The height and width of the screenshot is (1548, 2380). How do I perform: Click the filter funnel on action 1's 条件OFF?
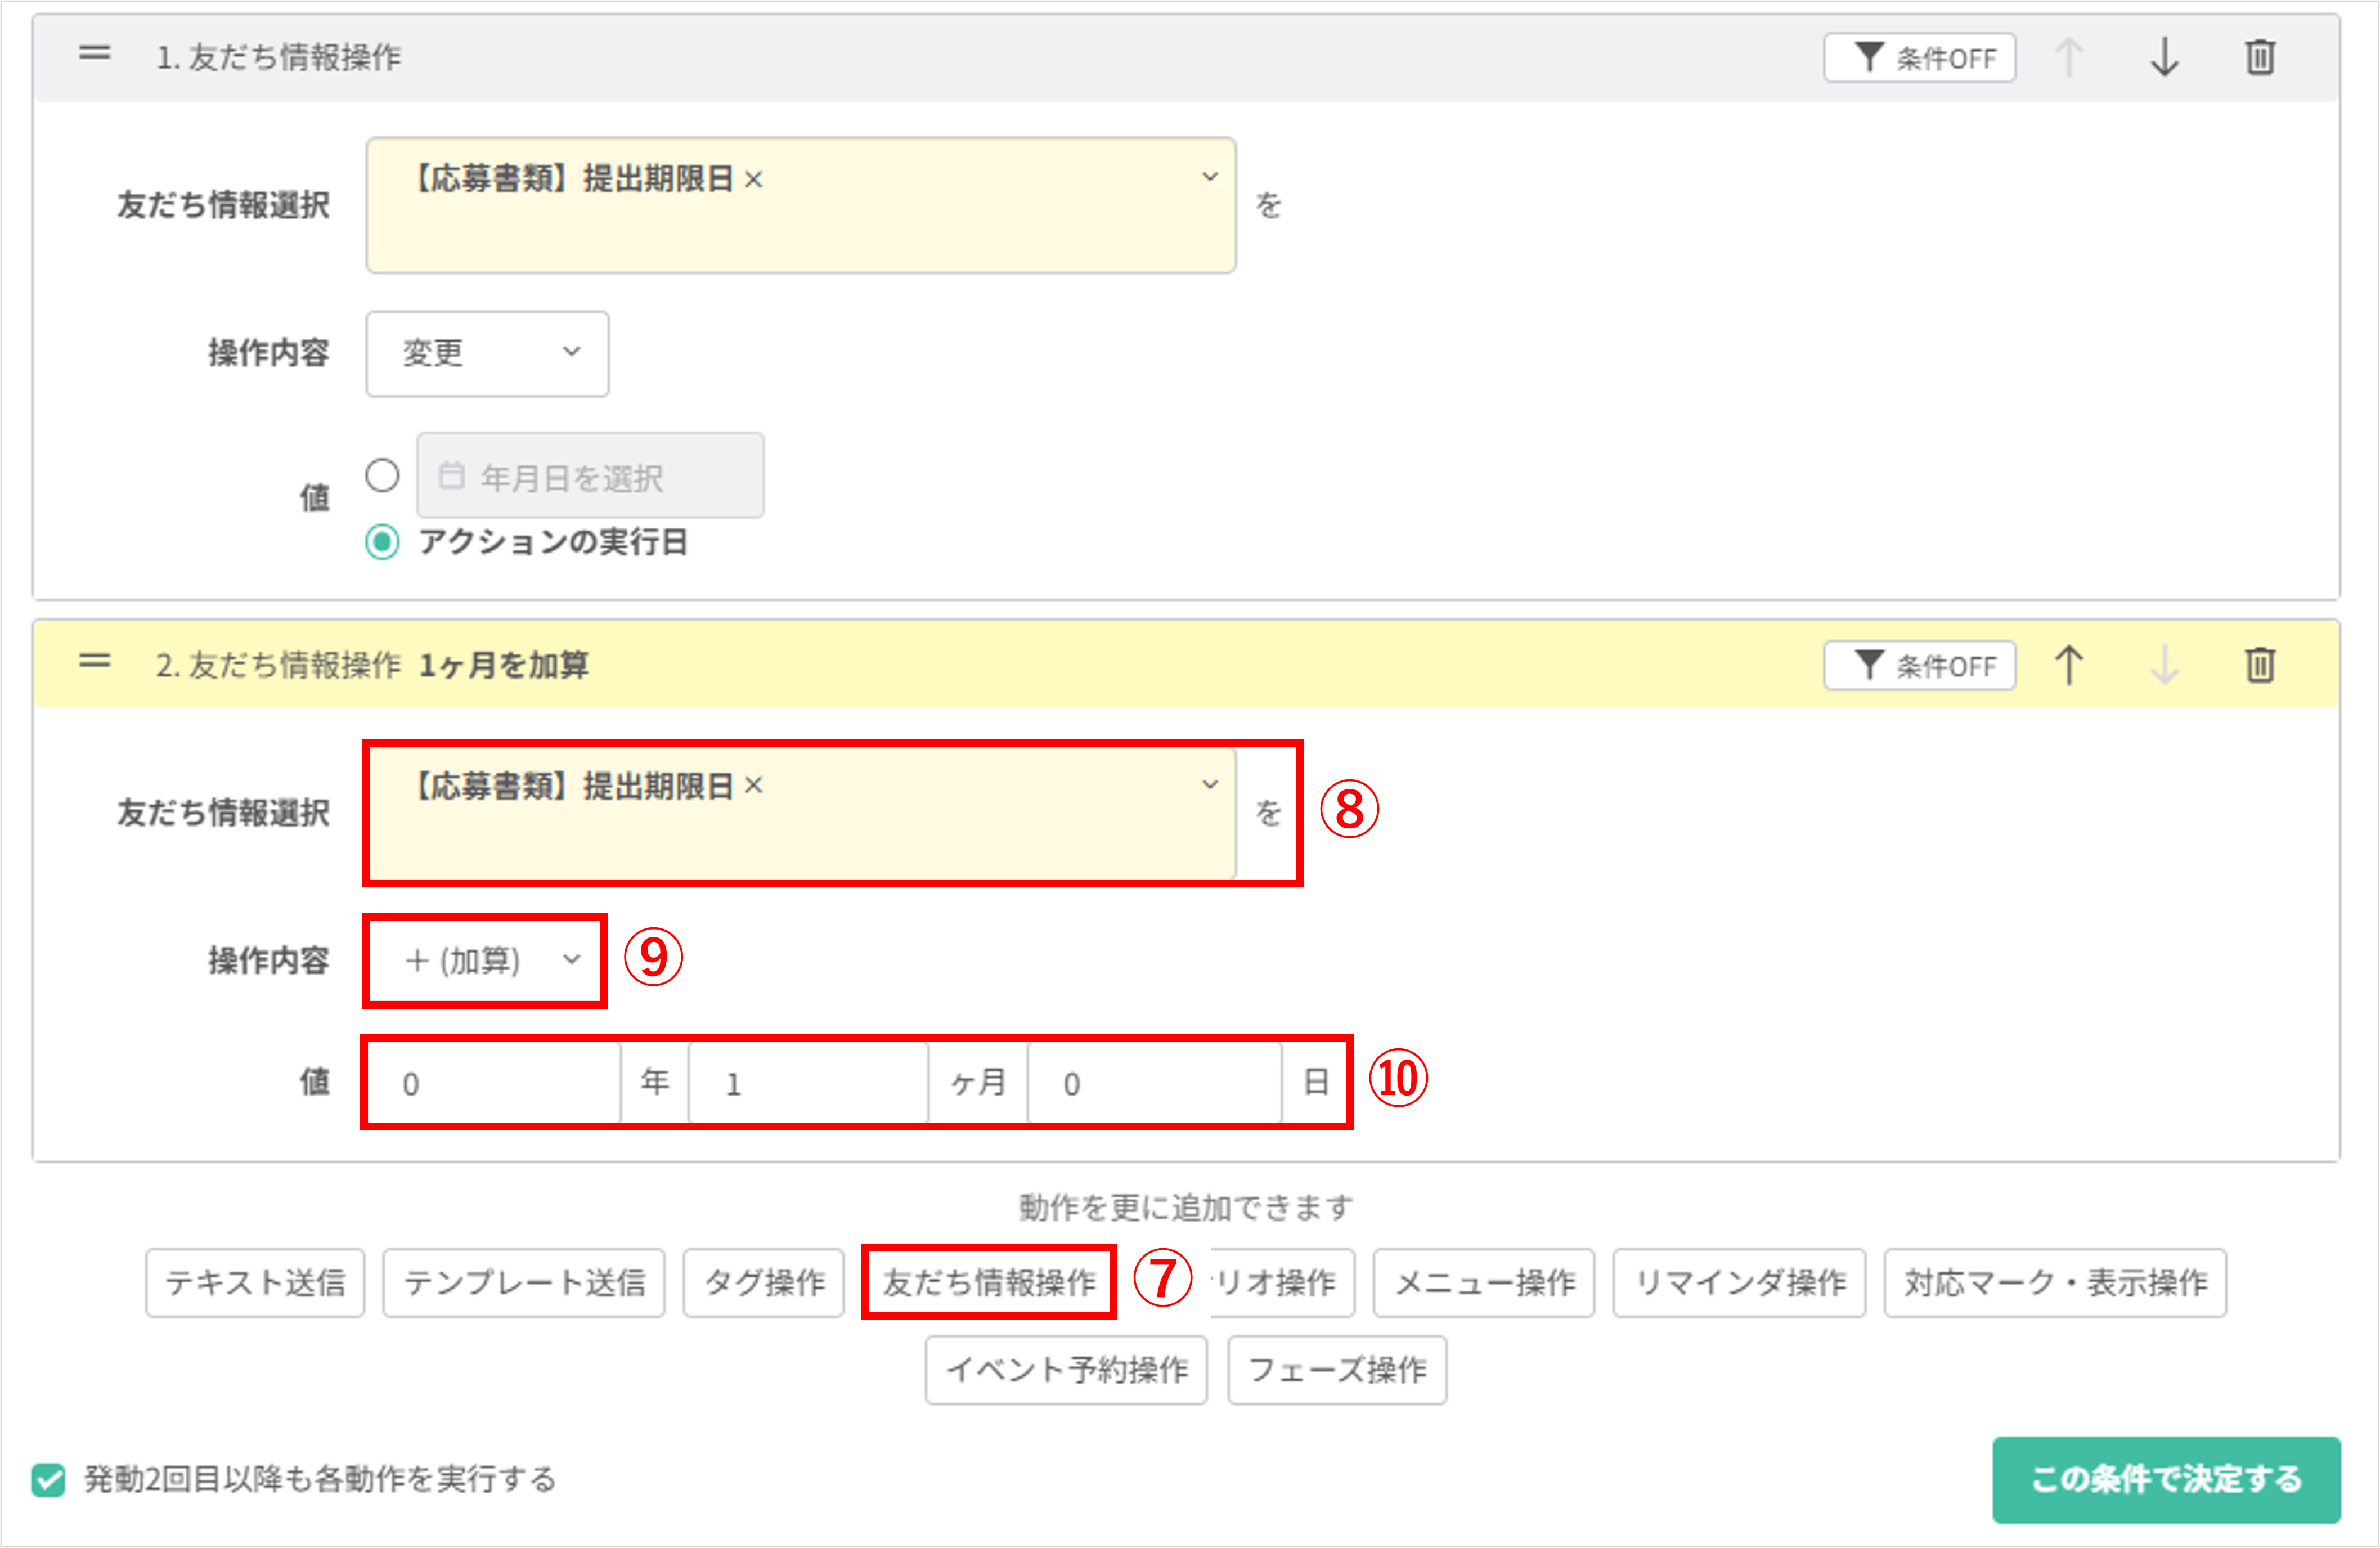point(1869,57)
